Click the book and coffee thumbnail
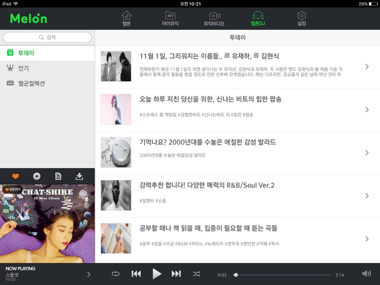Viewport: 380px width, 285px height. pyautogui.click(x=116, y=238)
